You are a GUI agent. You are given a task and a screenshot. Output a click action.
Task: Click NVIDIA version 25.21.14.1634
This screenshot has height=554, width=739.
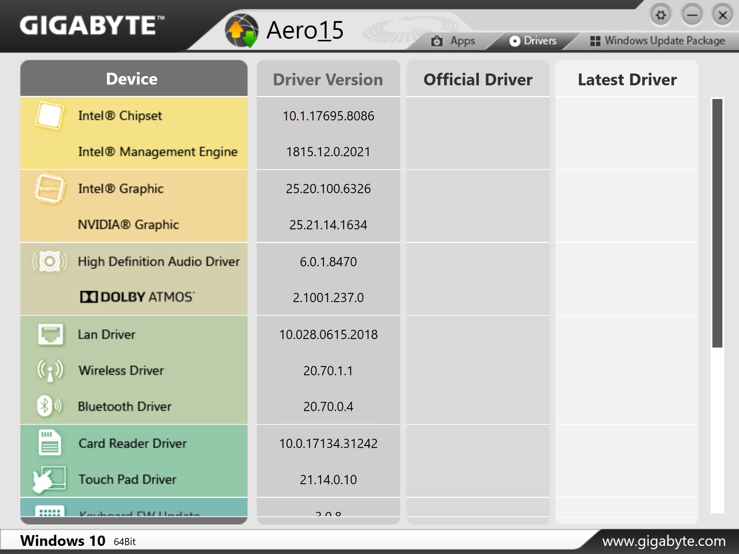pos(328,225)
